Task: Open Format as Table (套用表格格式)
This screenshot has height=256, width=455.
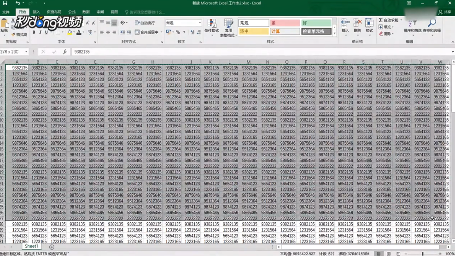Action: click(x=228, y=28)
